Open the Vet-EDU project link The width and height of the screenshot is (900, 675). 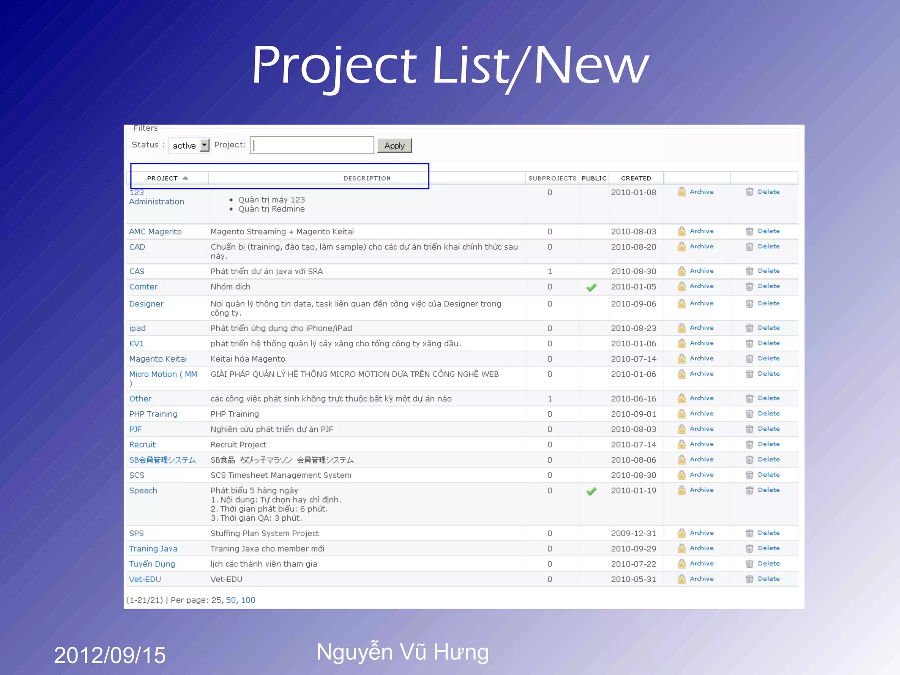[x=145, y=579]
